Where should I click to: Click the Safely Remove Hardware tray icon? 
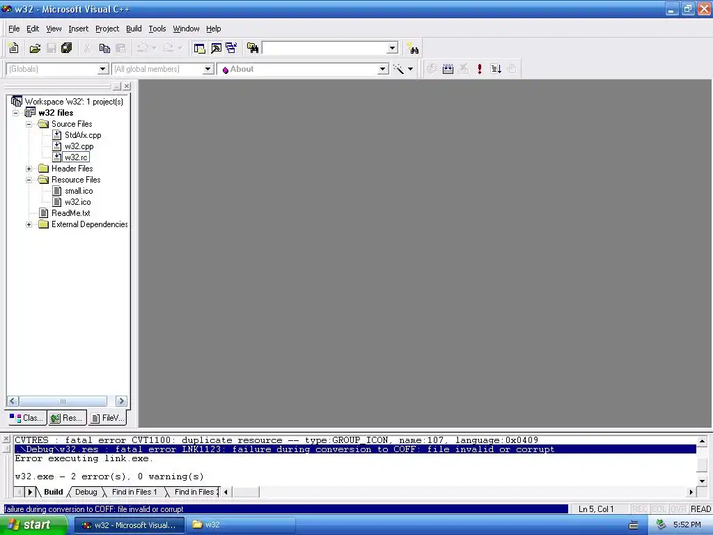(x=661, y=525)
